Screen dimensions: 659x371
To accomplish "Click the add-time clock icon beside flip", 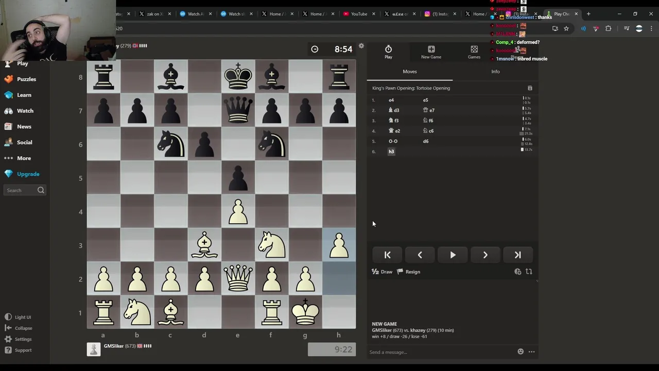I will coord(517,272).
